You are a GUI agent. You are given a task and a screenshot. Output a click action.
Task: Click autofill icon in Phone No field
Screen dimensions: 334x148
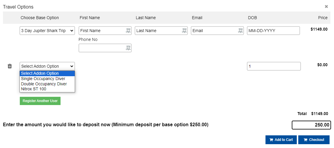pyautogui.click(x=128, y=48)
